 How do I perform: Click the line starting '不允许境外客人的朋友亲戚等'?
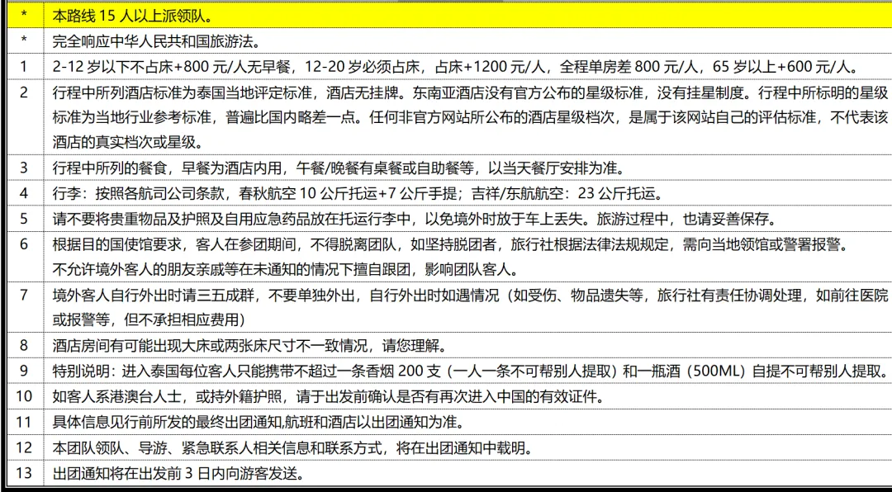(285, 269)
